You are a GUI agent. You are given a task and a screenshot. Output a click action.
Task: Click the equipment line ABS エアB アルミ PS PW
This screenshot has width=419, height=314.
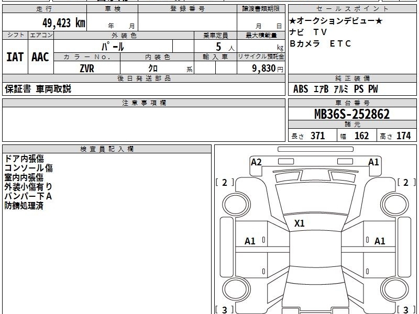pyautogui.click(x=336, y=89)
